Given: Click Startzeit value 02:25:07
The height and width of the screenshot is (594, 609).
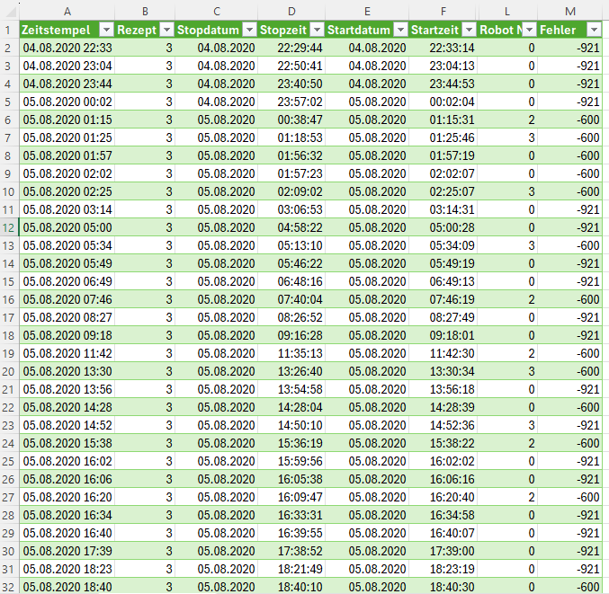Looking at the screenshot, I should pyautogui.click(x=443, y=191).
